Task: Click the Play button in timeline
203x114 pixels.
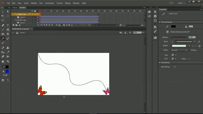Action: (47, 25)
